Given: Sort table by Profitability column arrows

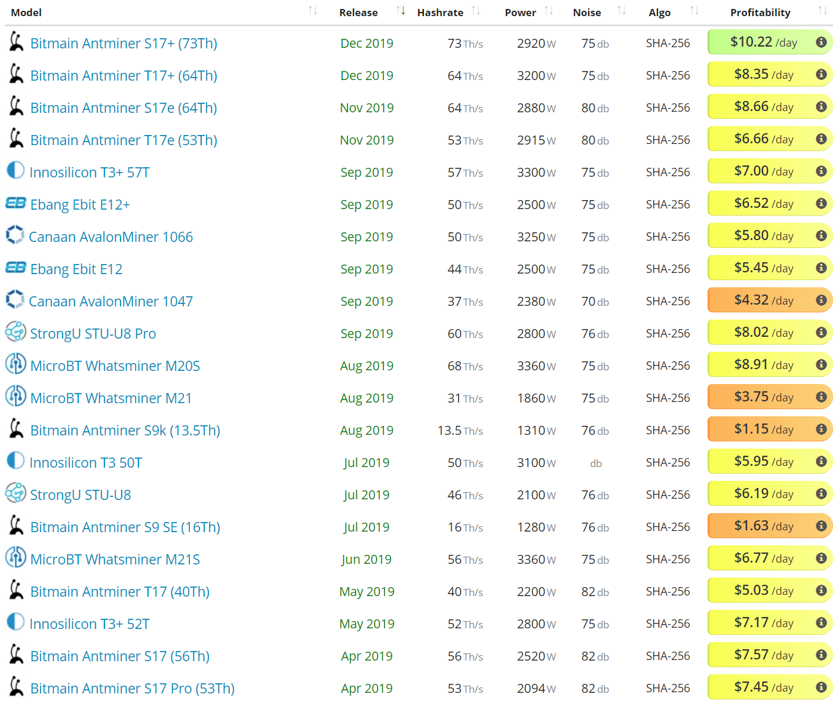Looking at the screenshot, I should click(823, 11).
